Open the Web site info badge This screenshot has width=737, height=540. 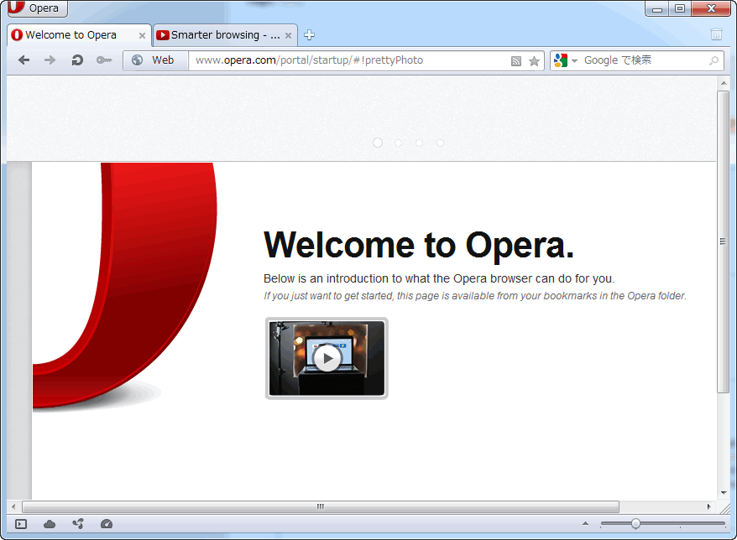click(154, 60)
